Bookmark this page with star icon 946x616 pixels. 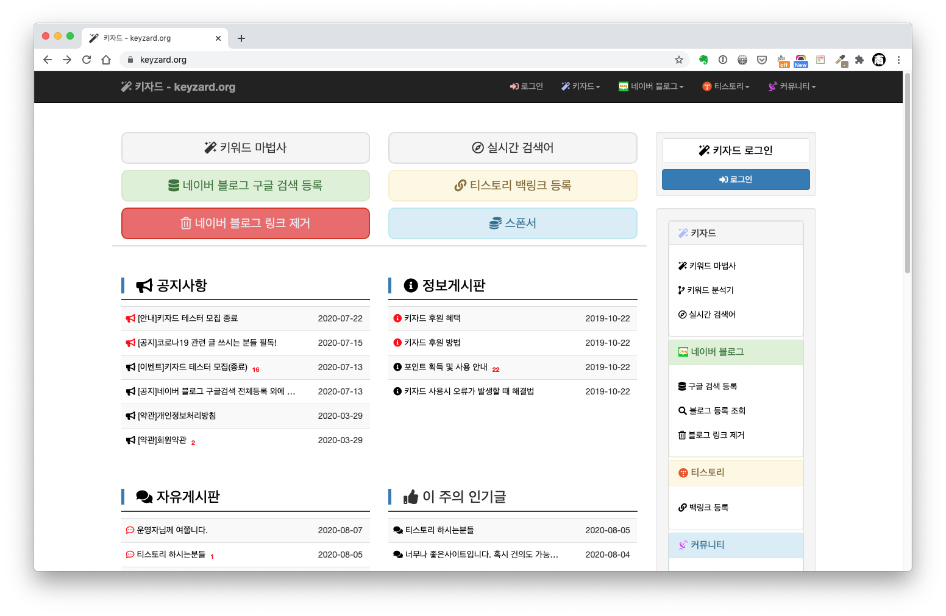coord(678,60)
